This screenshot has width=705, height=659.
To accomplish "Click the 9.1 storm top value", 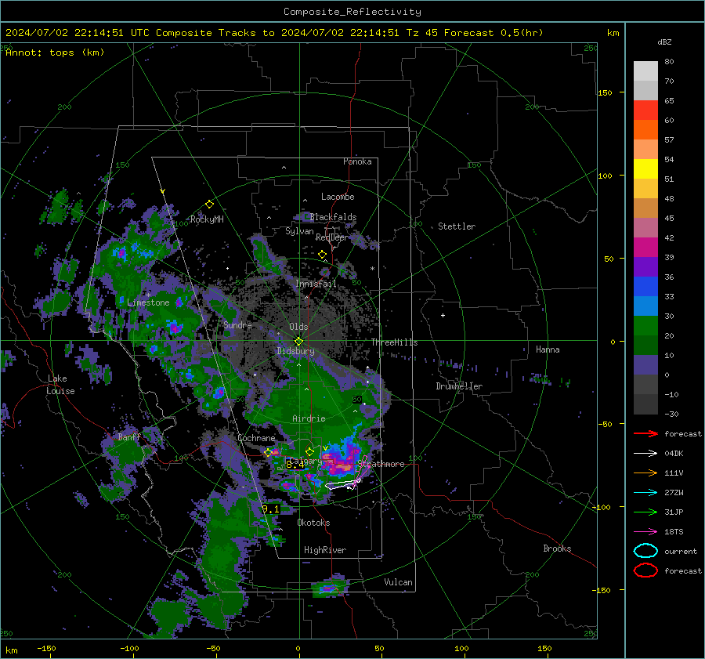I will tap(271, 509).
